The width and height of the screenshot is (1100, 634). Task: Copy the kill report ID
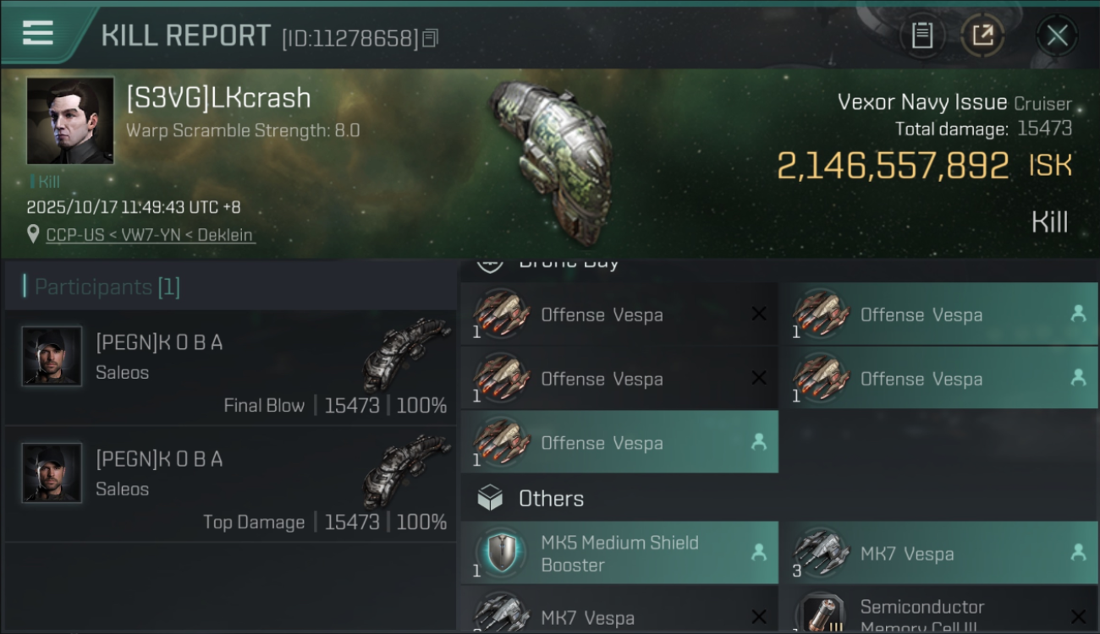pos(430,38)
